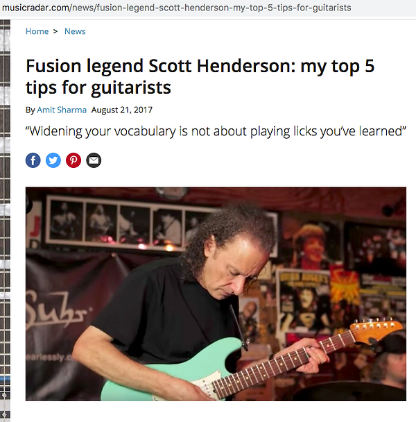Click the mint green guitar body in photo
This screenshot has height=422, width=416.
(172, 371)
